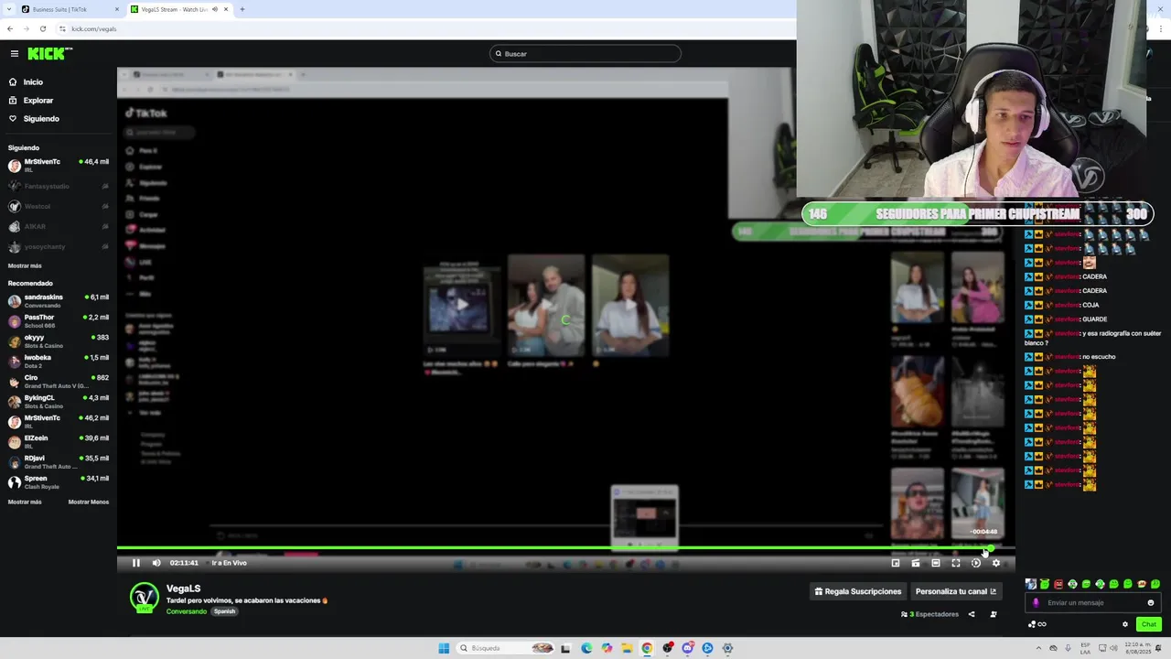Open the Windows Start menu
The width and height of the screenshot is (1171, 659).
click(444, 648)
